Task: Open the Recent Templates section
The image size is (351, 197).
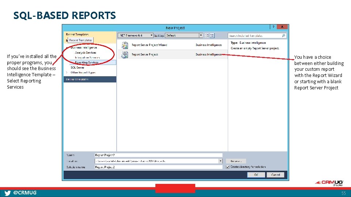Action: tap(77, 34)
